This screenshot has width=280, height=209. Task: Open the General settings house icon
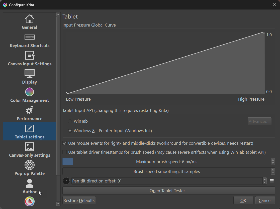[x=30, y=19]
